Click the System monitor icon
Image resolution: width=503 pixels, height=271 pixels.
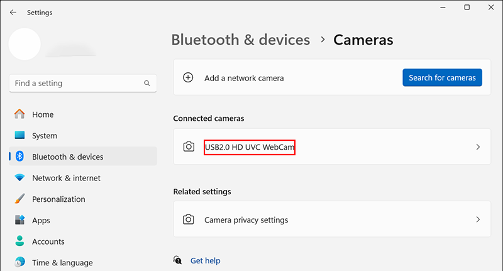point(19,136)
